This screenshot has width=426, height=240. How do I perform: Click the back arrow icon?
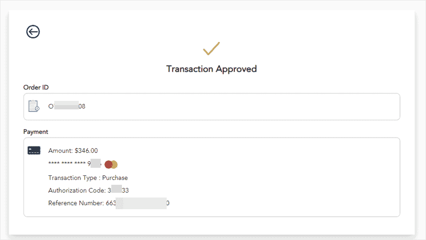(33, 32)
